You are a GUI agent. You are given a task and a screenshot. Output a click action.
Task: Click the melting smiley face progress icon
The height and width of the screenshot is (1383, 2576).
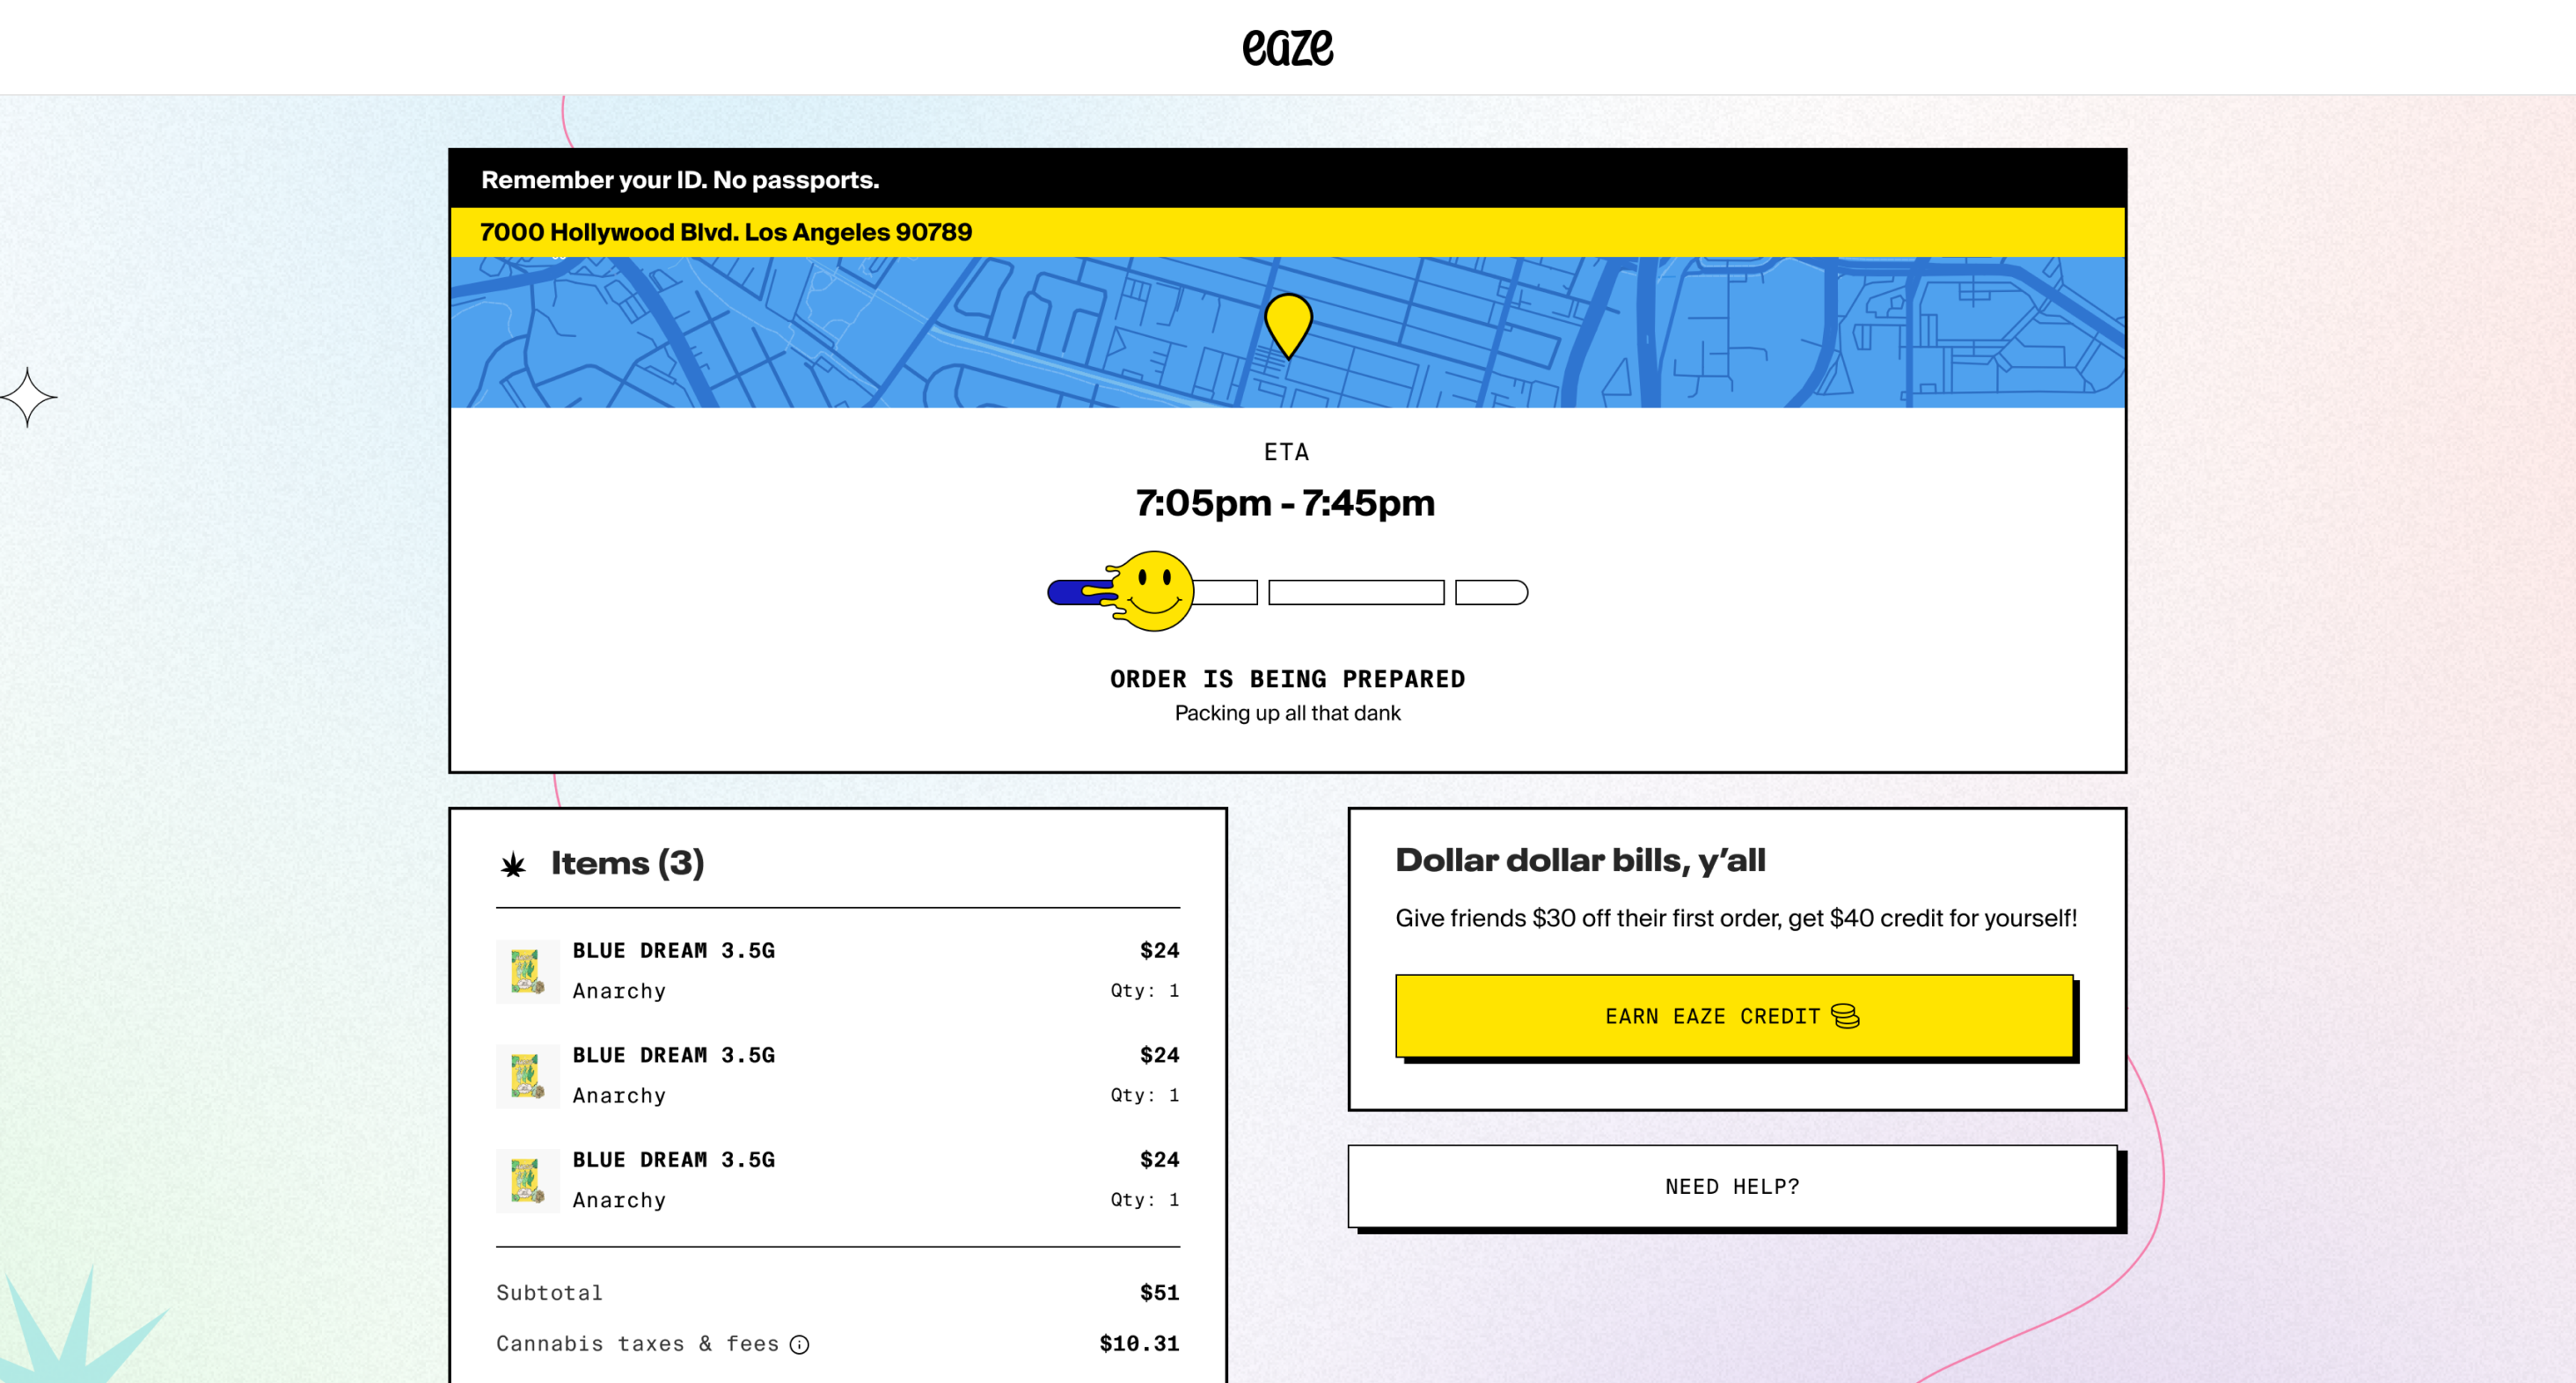click(1153, 590)
